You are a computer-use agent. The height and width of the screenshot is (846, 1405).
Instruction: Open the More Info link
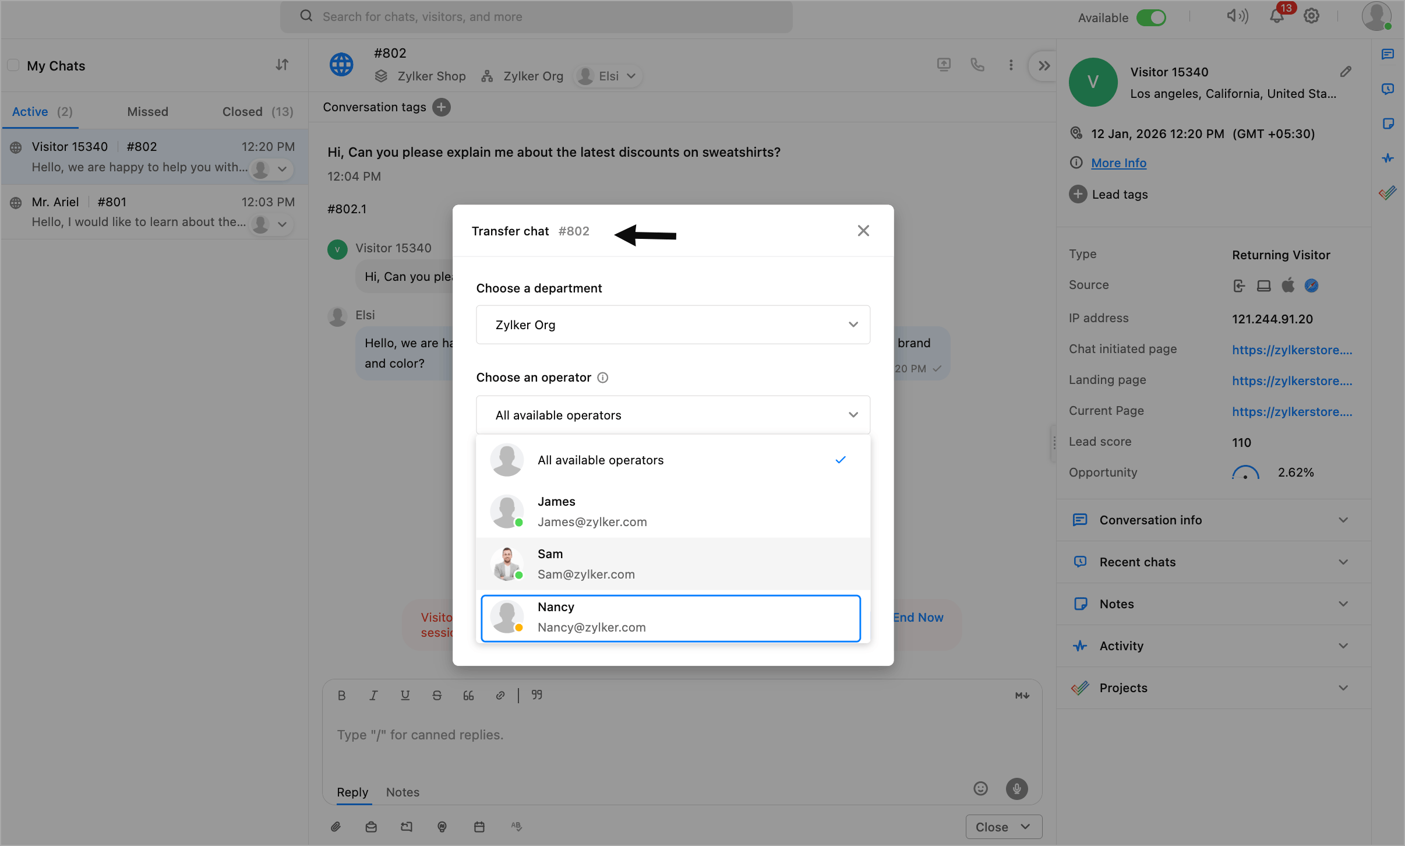1118,163
